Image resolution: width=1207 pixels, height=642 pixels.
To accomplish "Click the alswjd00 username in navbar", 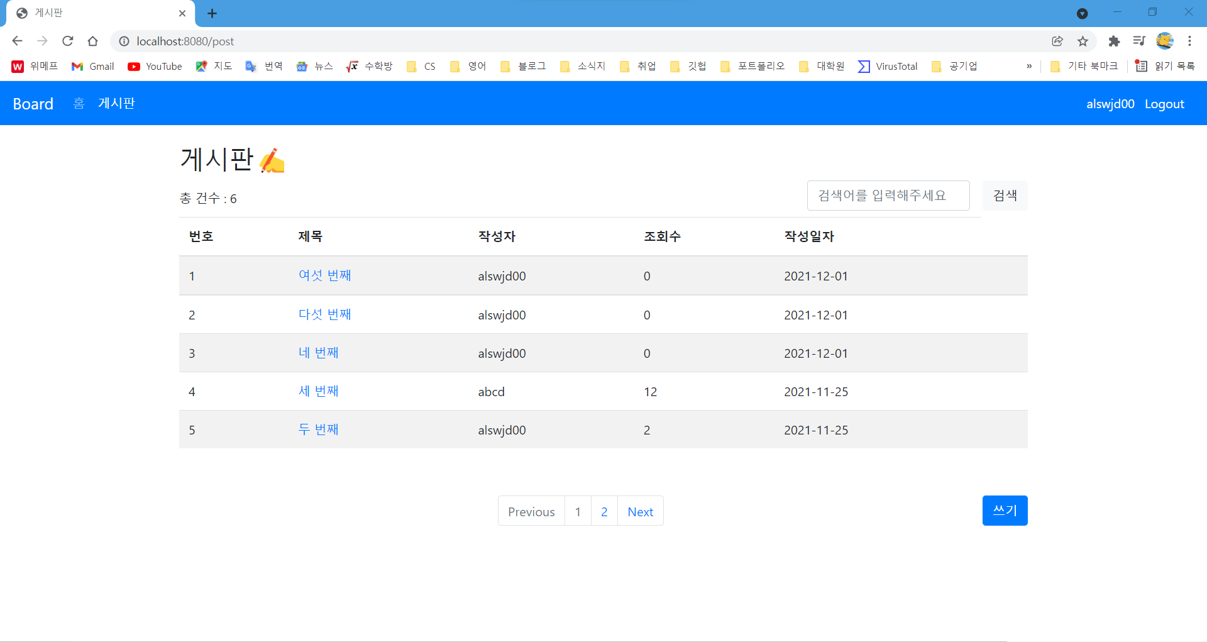I will coord(1110,104).
